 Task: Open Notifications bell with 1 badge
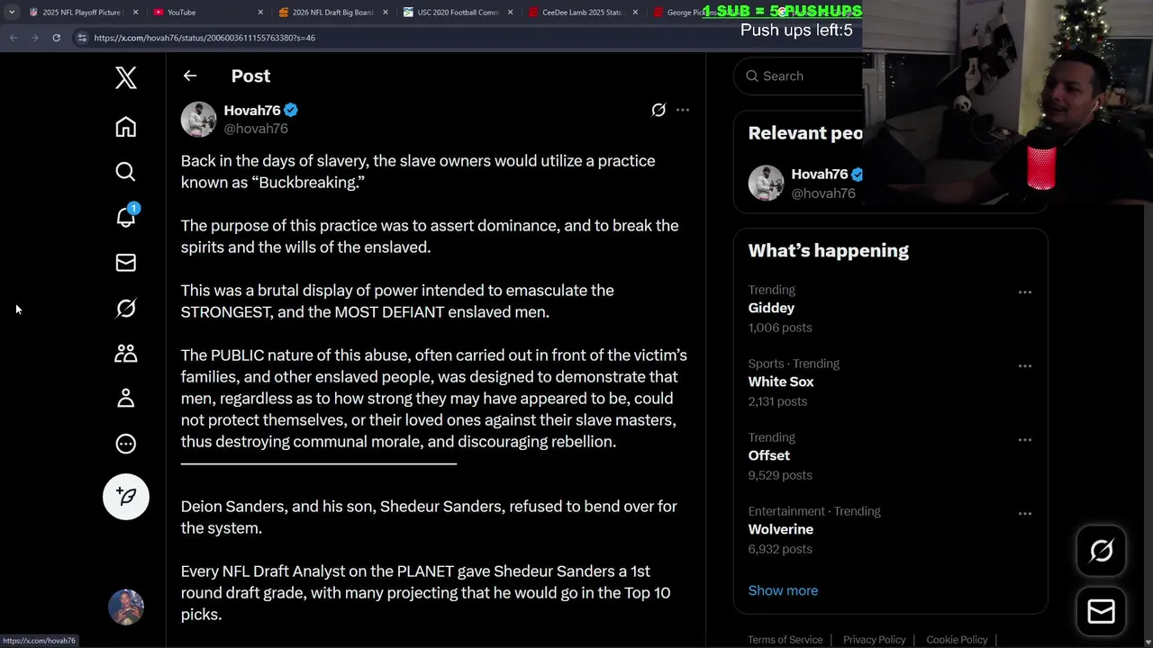pyautogui.click(x=126, y=216)
